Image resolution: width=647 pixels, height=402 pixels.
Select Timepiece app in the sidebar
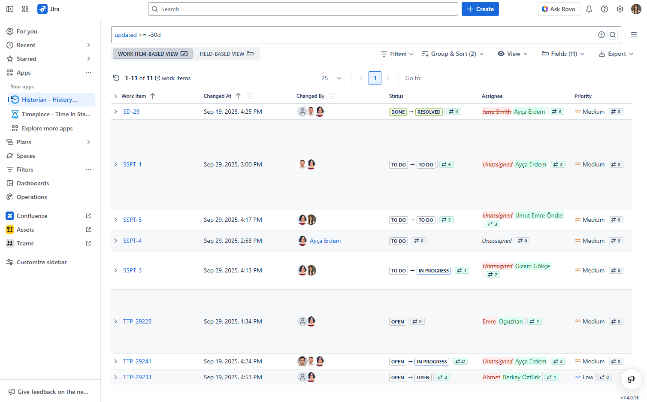point(56,114)
